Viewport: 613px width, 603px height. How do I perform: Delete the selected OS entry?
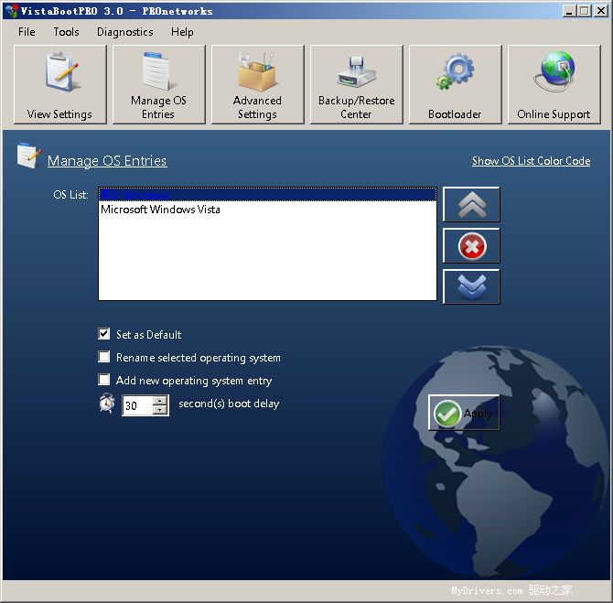click(471, 245)
